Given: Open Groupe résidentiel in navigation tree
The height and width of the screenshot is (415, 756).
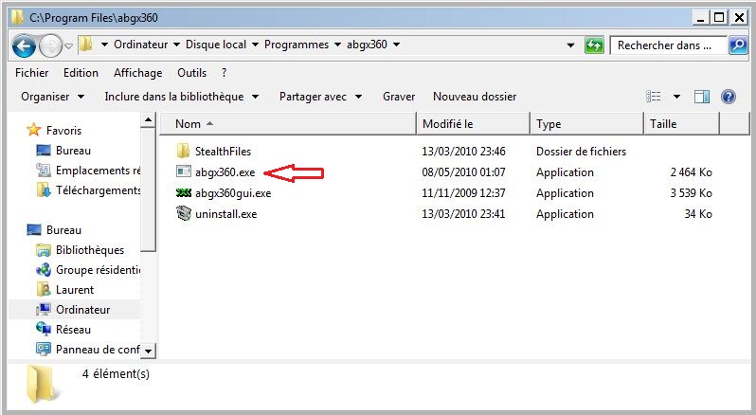Looking at the screenshot, I should (98, 270).
